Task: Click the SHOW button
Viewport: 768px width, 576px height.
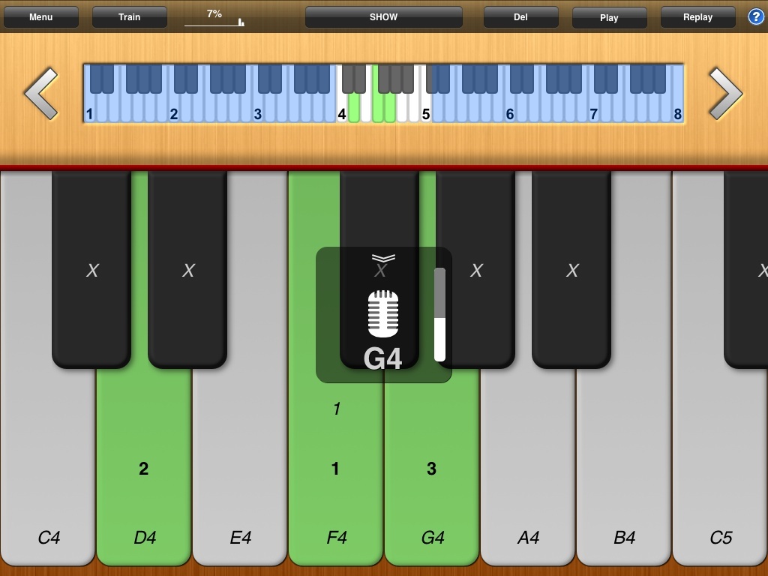Action: [383, 17]
